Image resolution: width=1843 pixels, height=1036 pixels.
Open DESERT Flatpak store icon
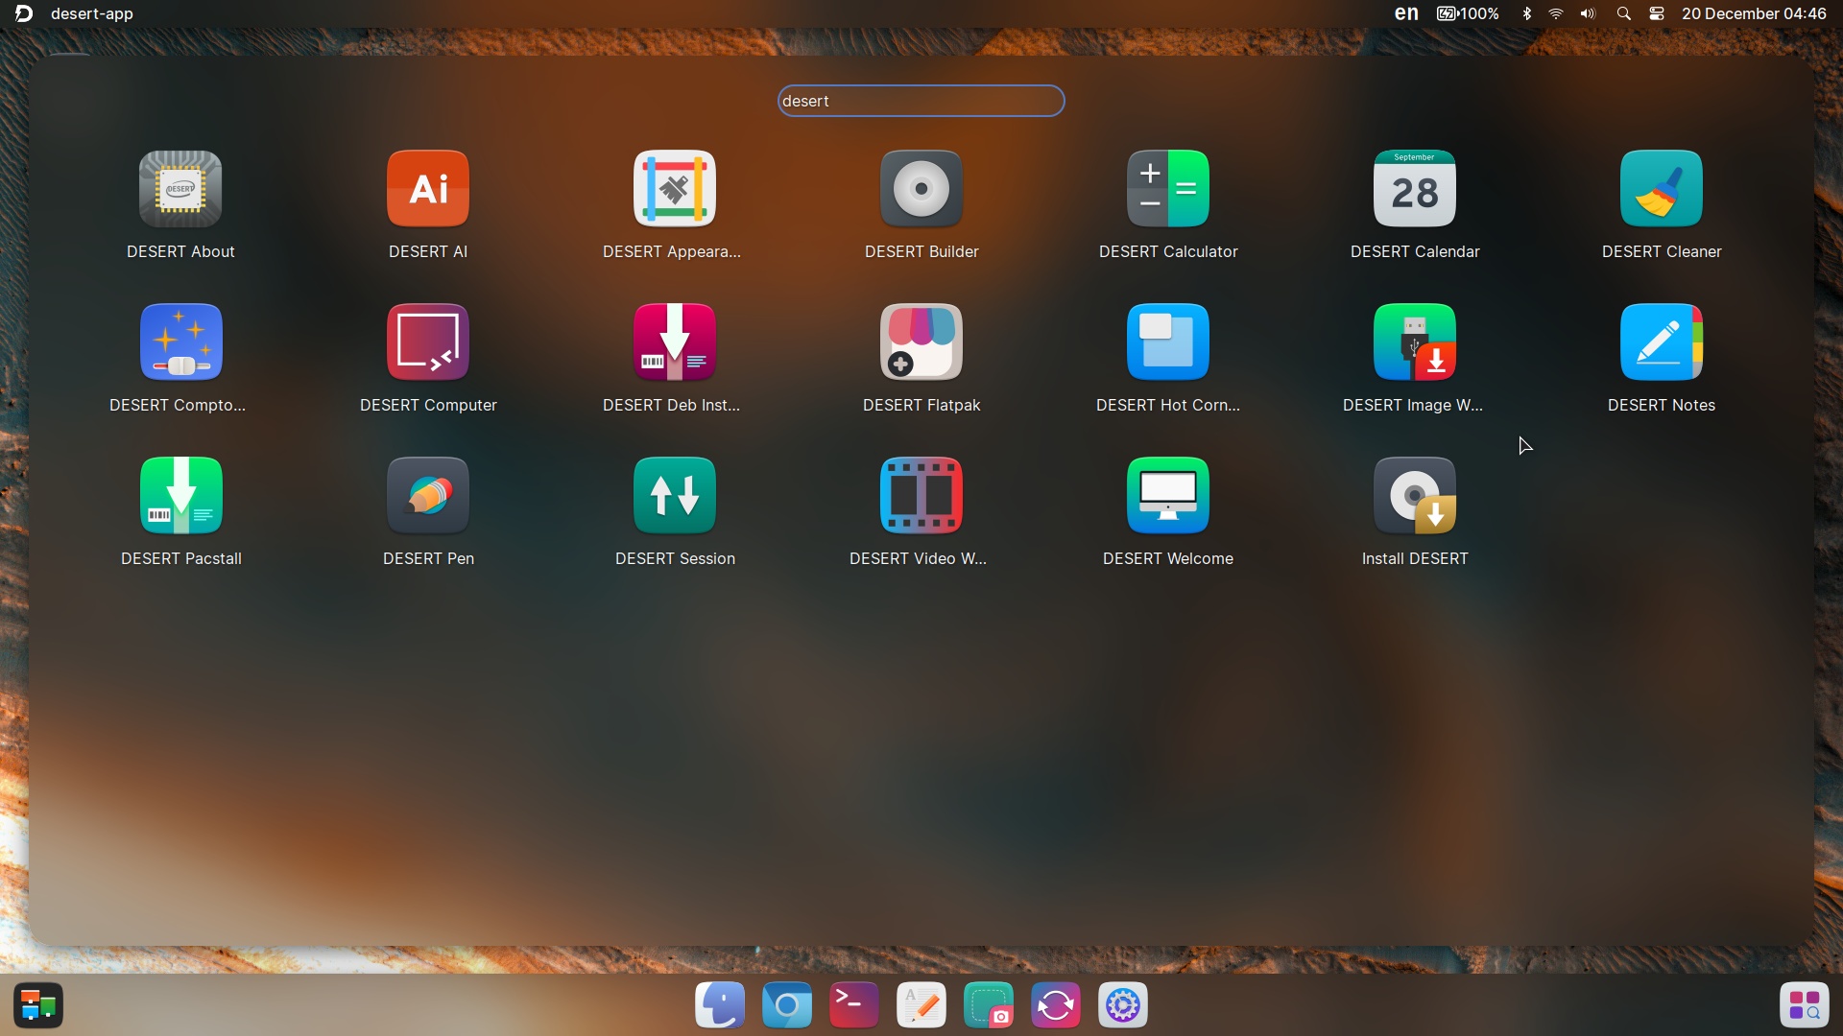pyautogui.click(x=921, y=342)
